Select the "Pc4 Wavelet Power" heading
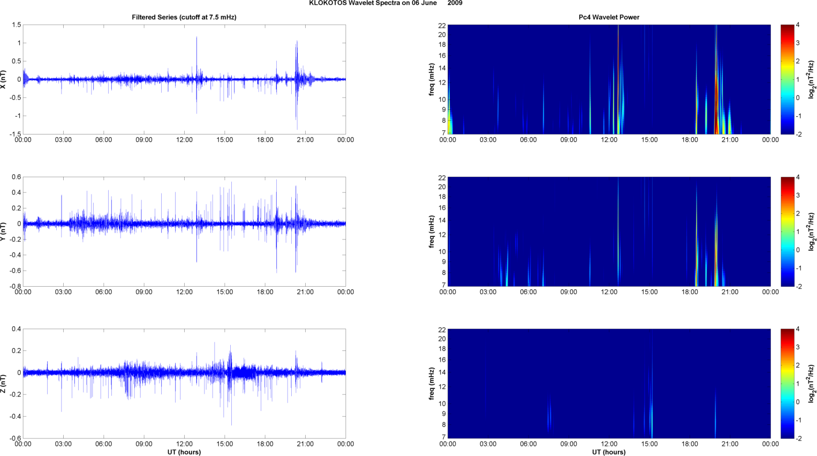Viewport: 817px width, 456px height. point(609,17)
